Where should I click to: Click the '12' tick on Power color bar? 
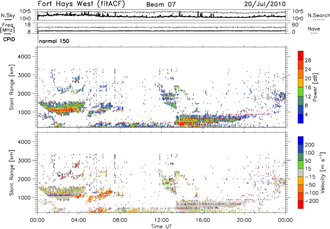[308, 97]
